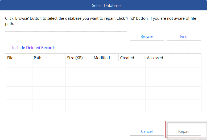The image size is (207, 140).
Task: Click the Find button
Action: (184, 36)
